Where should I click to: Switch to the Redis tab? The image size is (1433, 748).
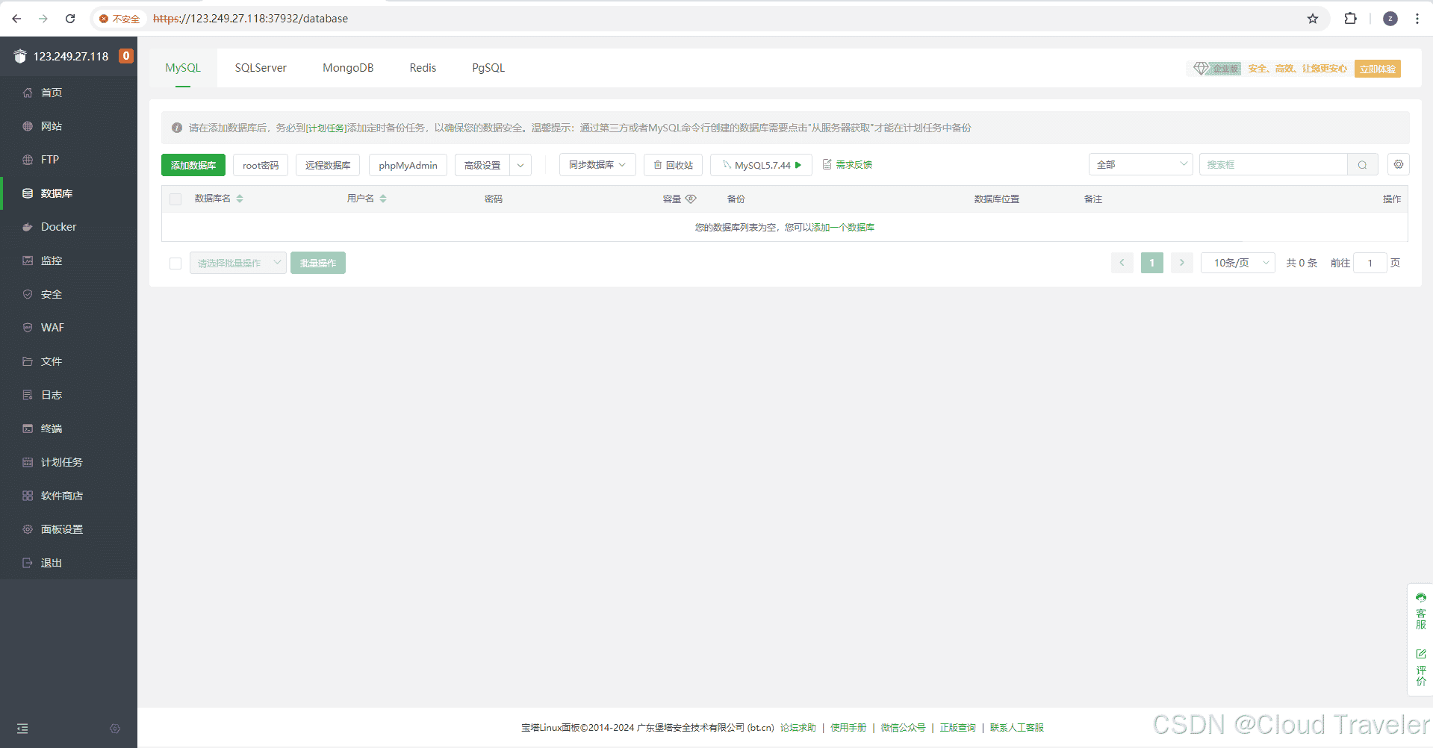[422, 68]
